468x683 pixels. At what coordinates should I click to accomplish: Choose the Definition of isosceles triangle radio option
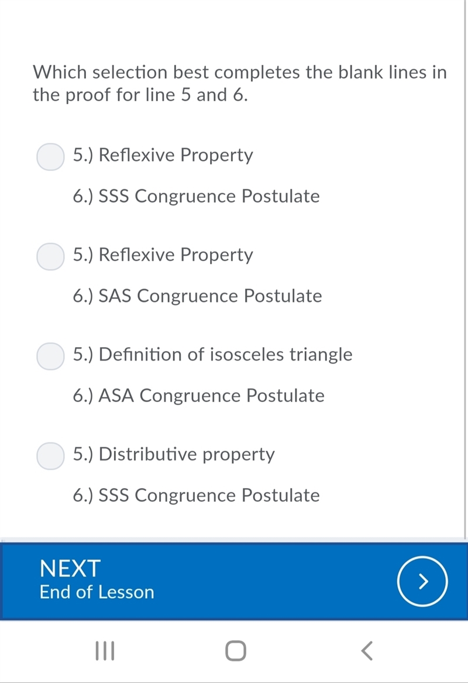(50, 356)
